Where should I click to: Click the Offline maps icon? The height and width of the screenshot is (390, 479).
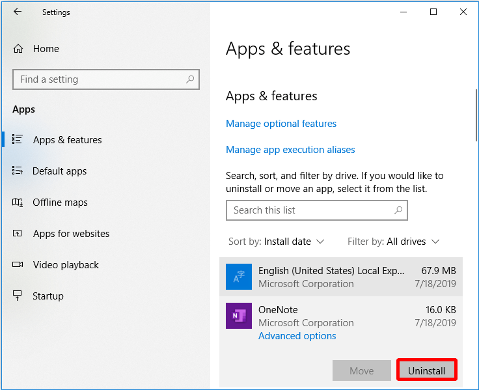pos(18,202)
